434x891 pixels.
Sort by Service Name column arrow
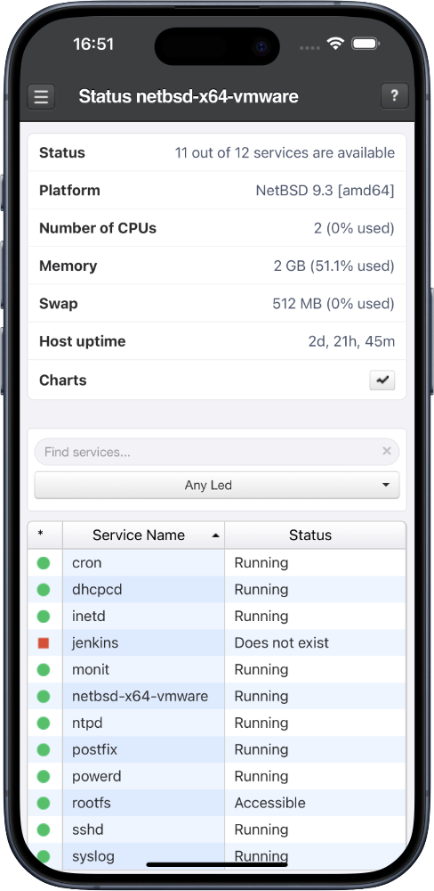pos(215,535)
